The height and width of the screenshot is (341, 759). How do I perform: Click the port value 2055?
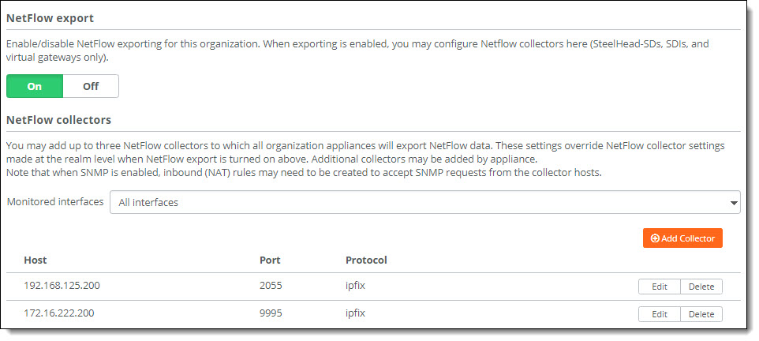pos(271,285)
